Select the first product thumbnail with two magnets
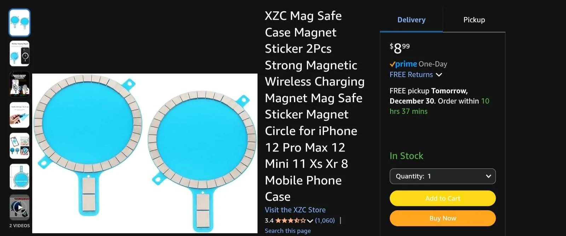Image resolution: width=566 pixels, height=236 pixels. point(19,22)
